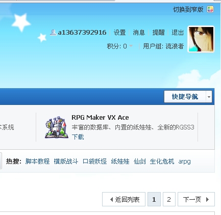221x215 pixels.
Task: Go to page 2 in pagination
Action: (169, 199)
